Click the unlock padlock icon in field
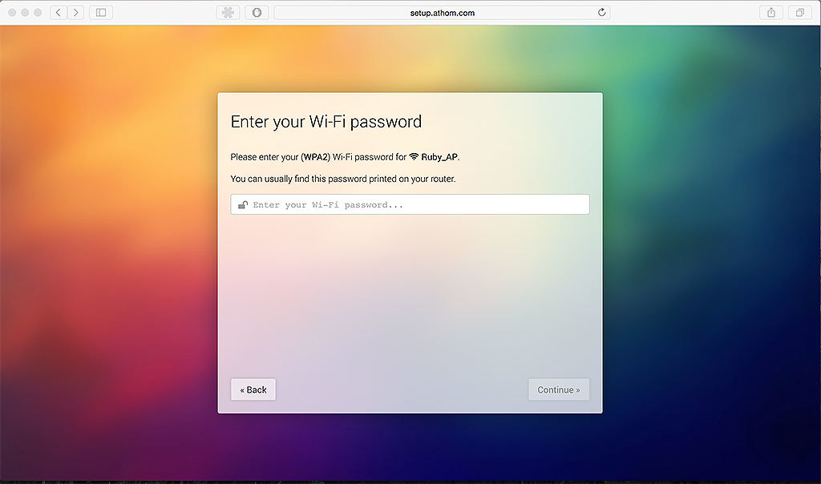The width and height of the screenshot is (821, 484). 243,204
